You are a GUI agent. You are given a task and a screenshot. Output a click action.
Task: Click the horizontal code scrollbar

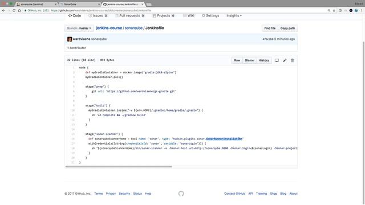click(x=119, y=167)
